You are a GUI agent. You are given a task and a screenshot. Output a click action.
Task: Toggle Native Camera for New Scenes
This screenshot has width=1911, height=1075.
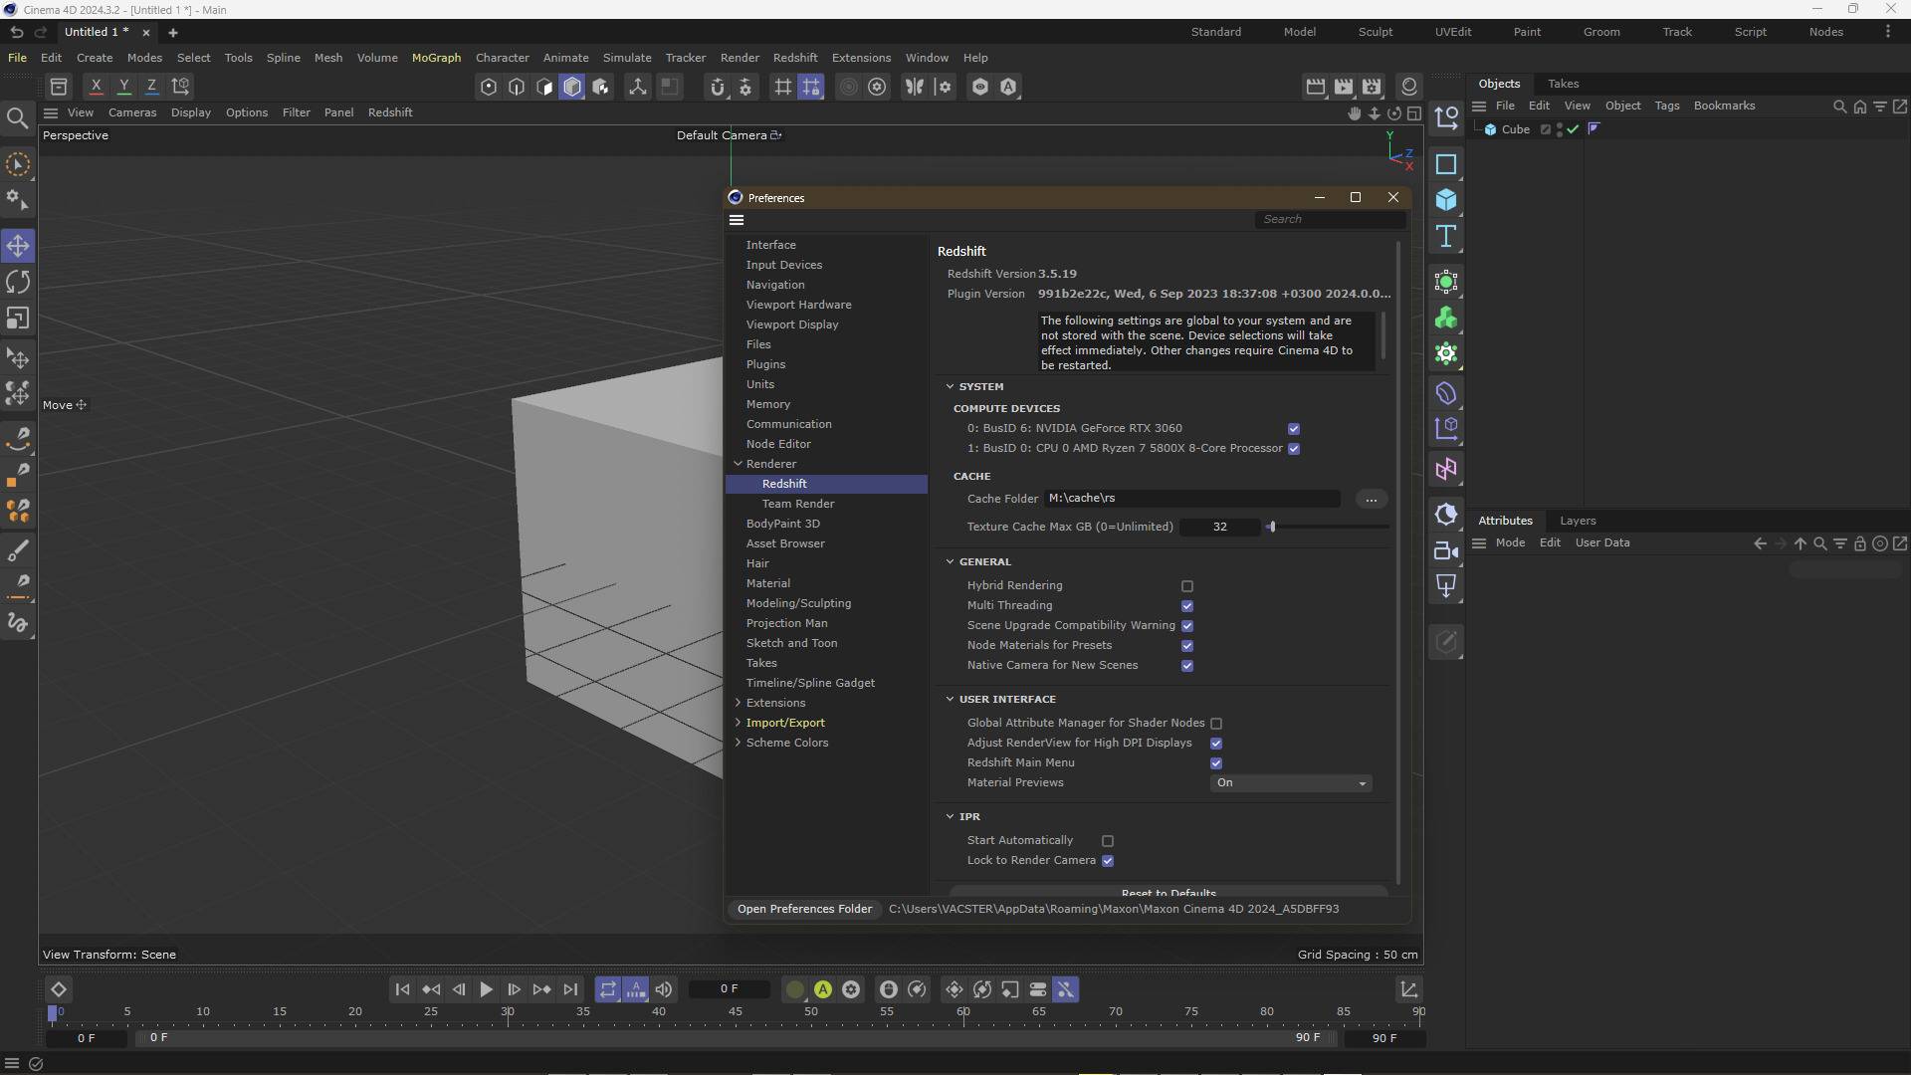[1187, 666]
